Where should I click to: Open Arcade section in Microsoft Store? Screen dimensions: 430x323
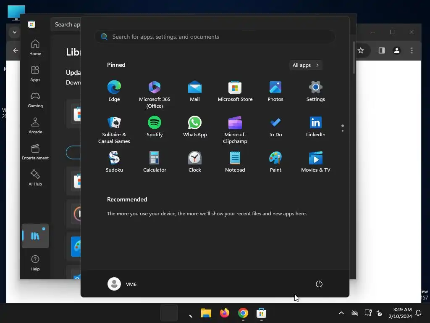(35, 126)
